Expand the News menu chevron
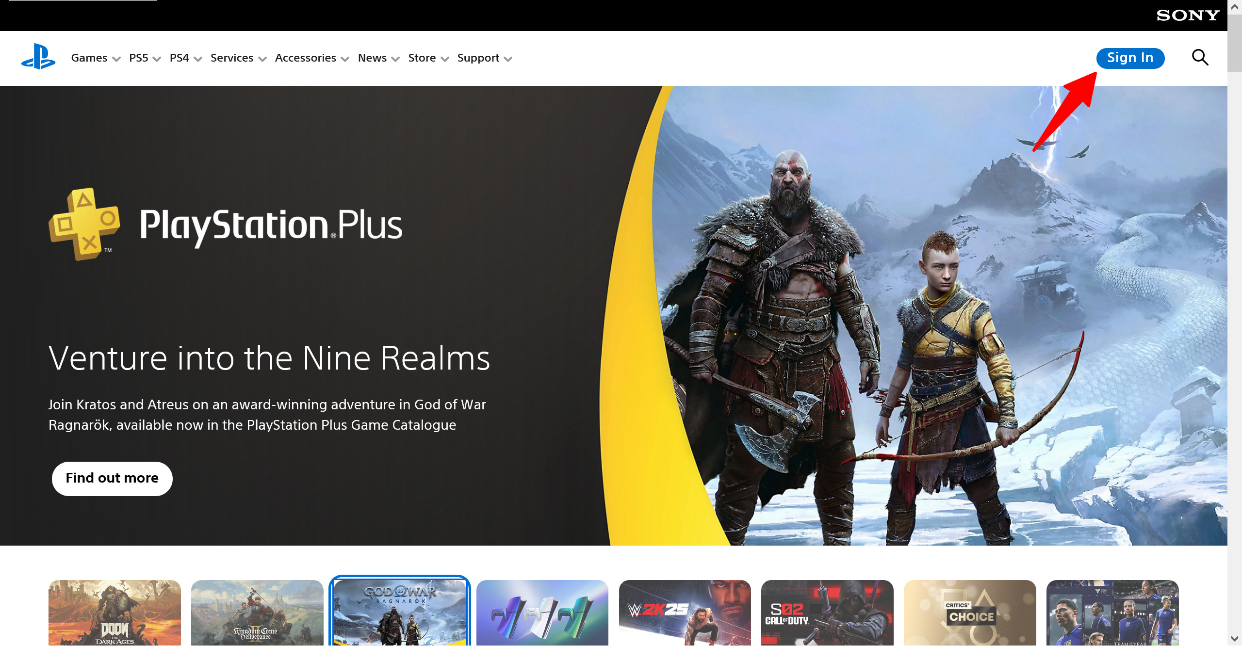 [x=395, y=59]
